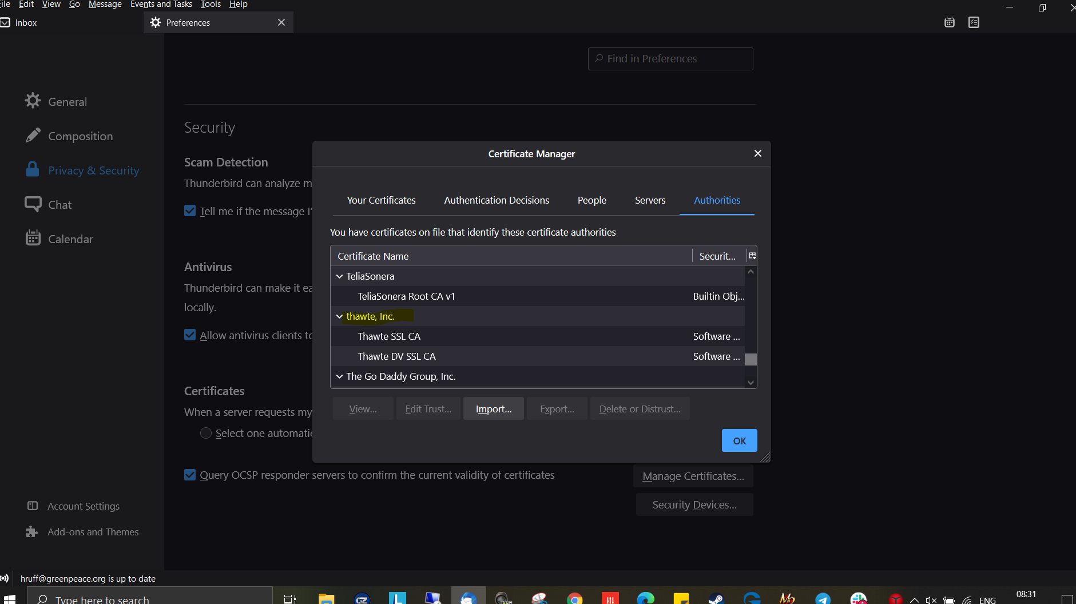Select the Privacy & Security lock icon
This screenshot has height=604, width=1076.
33,170
